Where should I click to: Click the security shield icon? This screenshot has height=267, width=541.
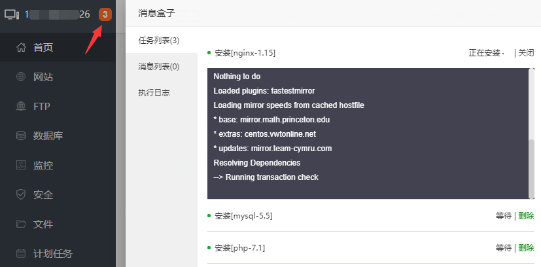pos(21,195)
